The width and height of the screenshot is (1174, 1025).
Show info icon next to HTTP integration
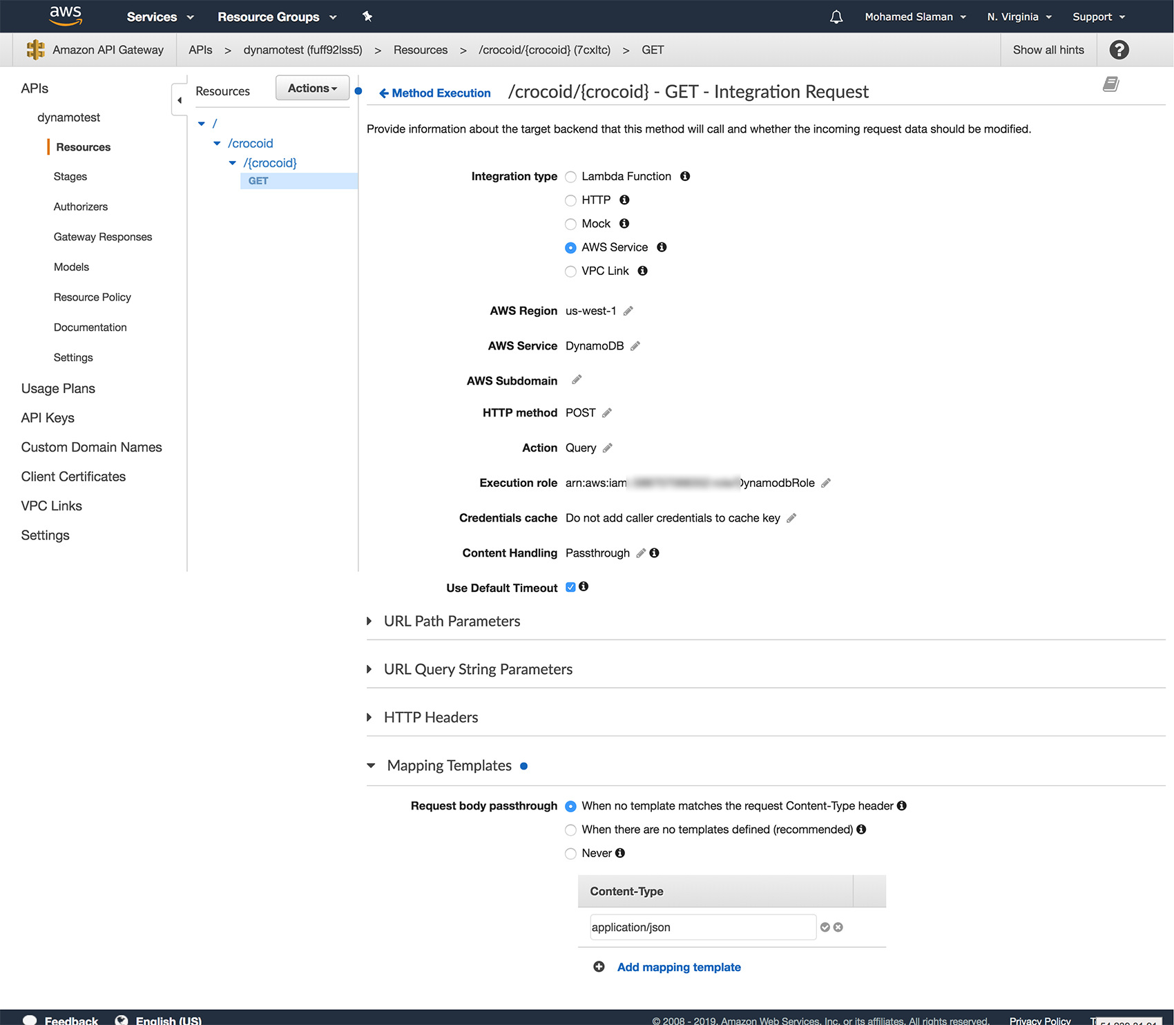tap(624, 200)
